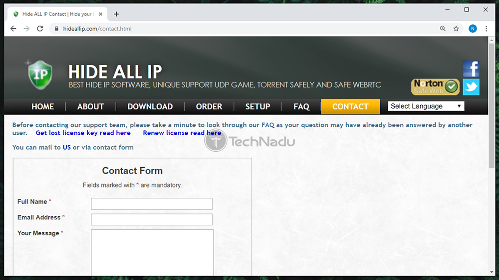
Task: Click the browser back arrow
Action: (x=13, y=28)
